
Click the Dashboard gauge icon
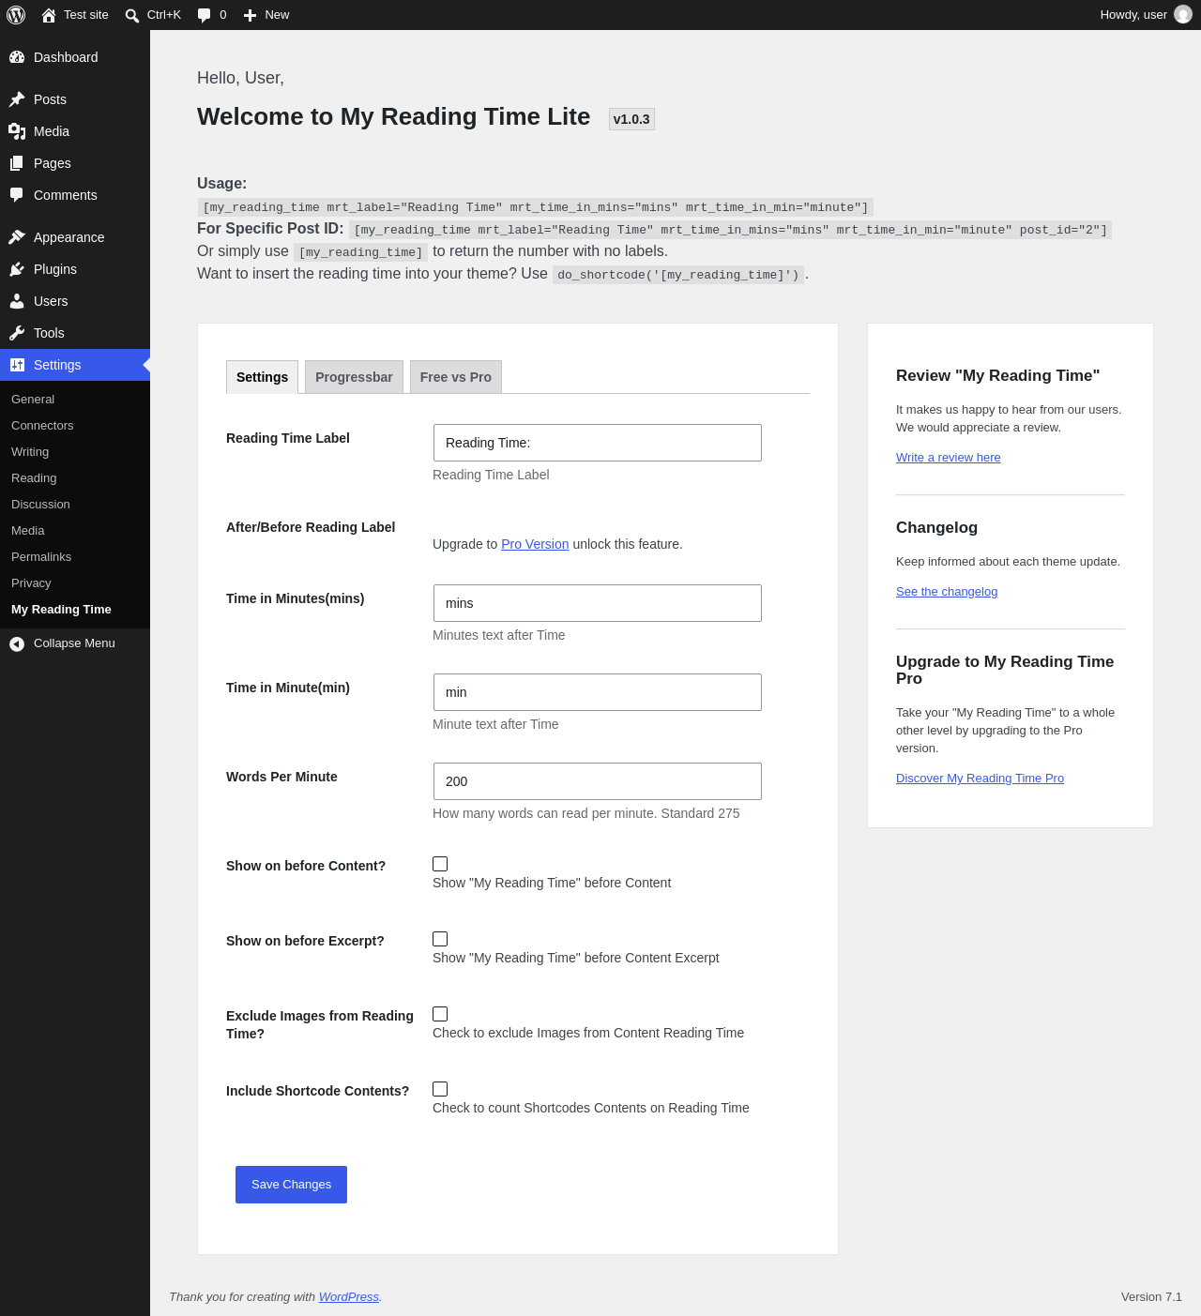pyautogui.click(x=17, y=57)
